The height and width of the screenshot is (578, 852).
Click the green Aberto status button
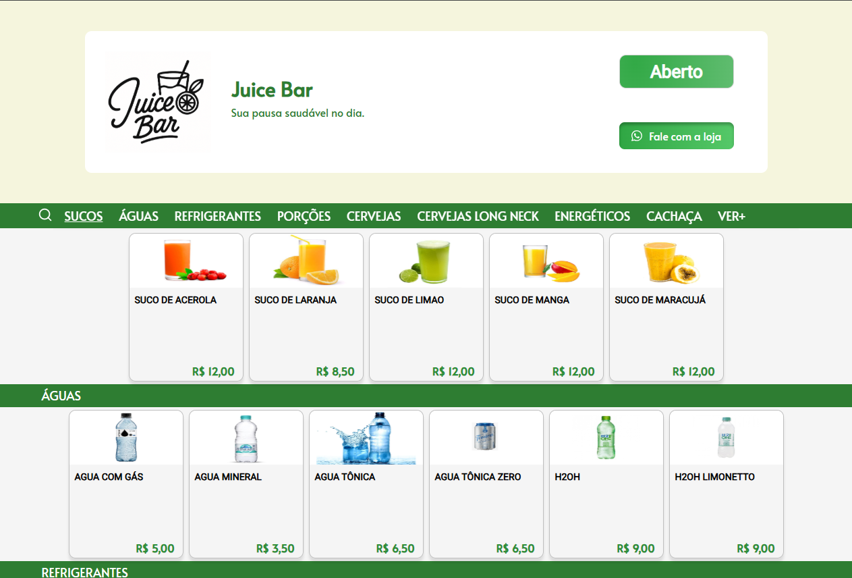coord(676,72)
